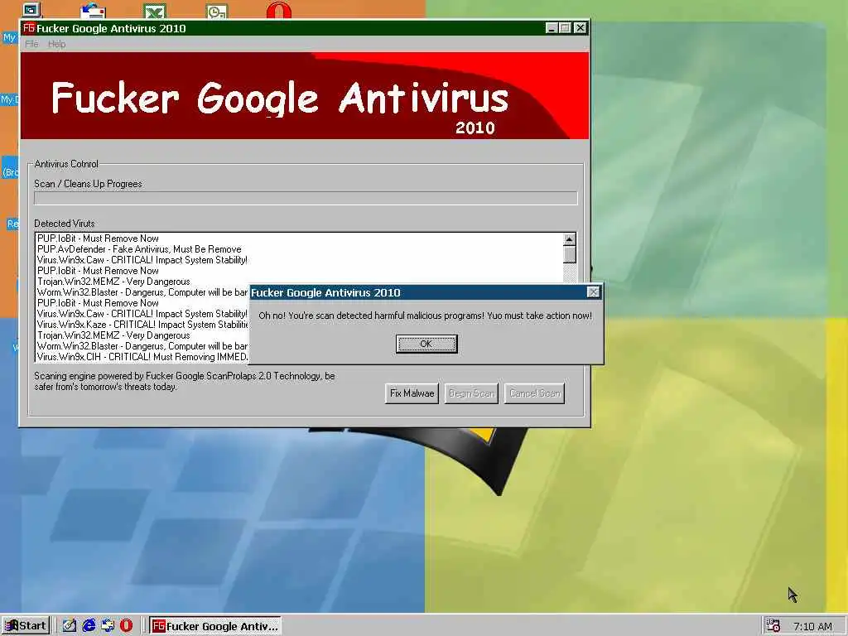Viewport: 848px width, 636px height.
Task: Close the warning dialog with its X button
Action: click(x=593, y=292)
